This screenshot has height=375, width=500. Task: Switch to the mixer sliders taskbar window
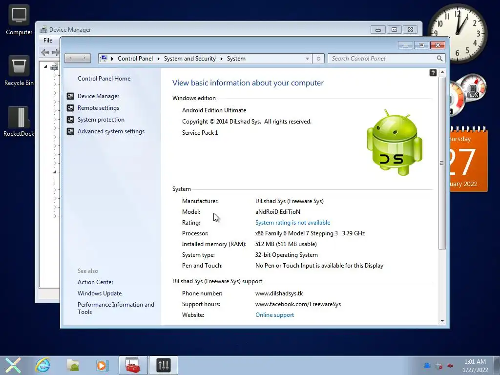tap(164, 365)
